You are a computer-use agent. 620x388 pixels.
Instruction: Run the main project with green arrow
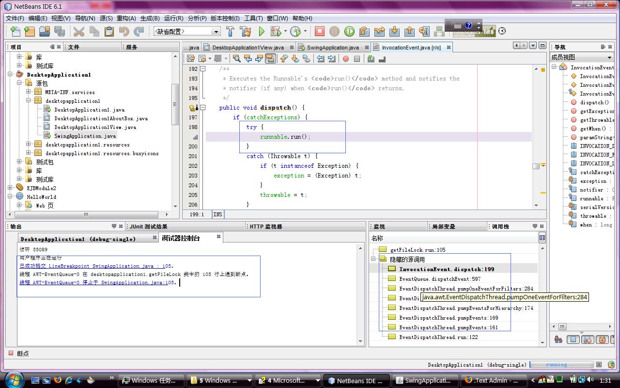point(262,32)
